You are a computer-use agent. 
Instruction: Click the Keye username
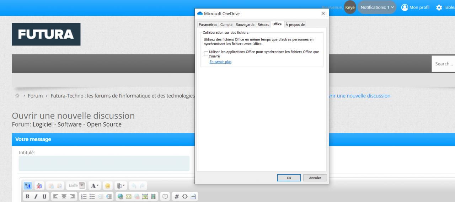[x=350, y=7]
